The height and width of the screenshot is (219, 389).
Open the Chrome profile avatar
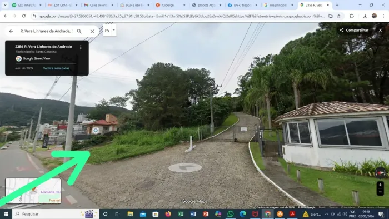374,16
